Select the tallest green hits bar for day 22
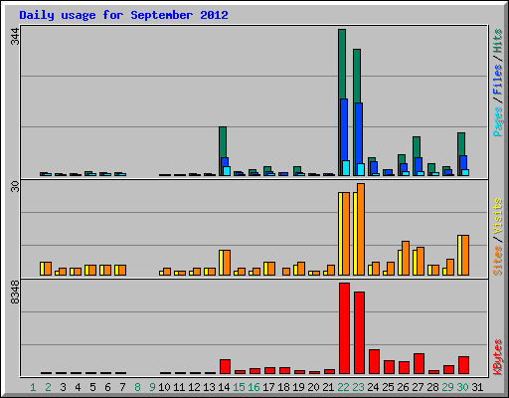Screen dimensions: 509x398 click(342, 63)
